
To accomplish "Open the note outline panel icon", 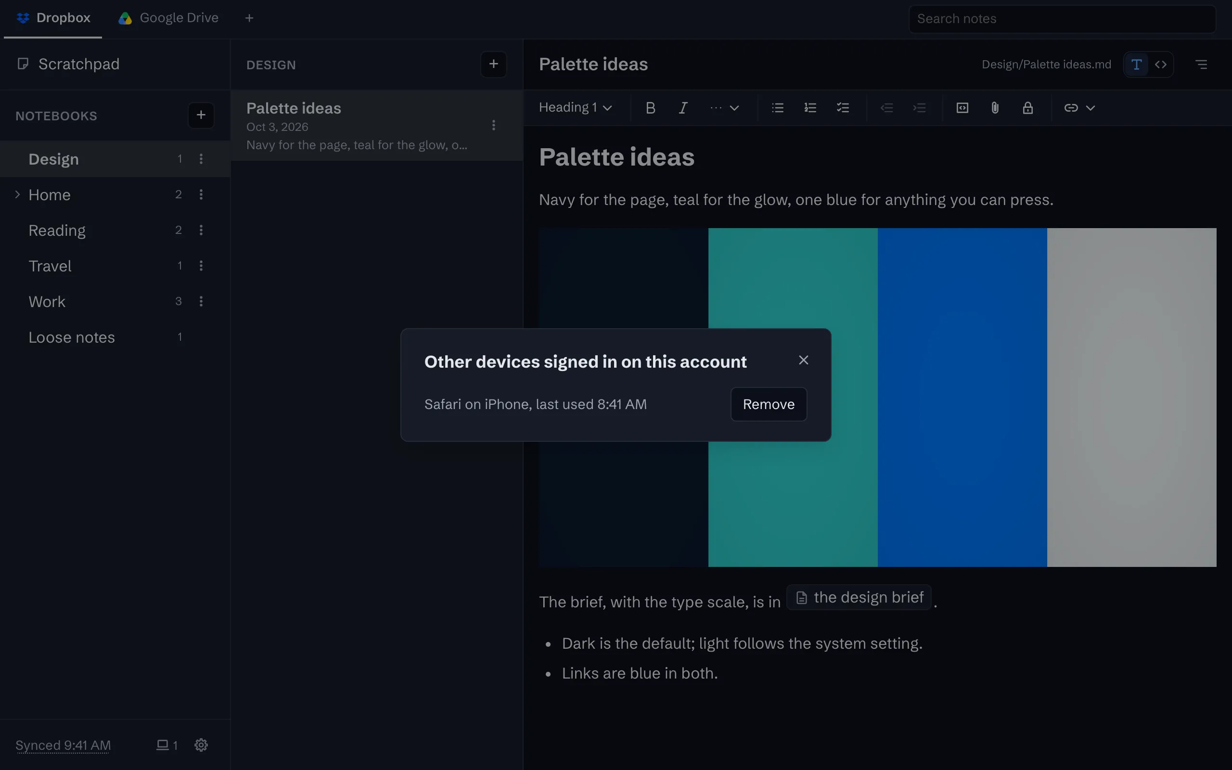I will coord(1201,64).
